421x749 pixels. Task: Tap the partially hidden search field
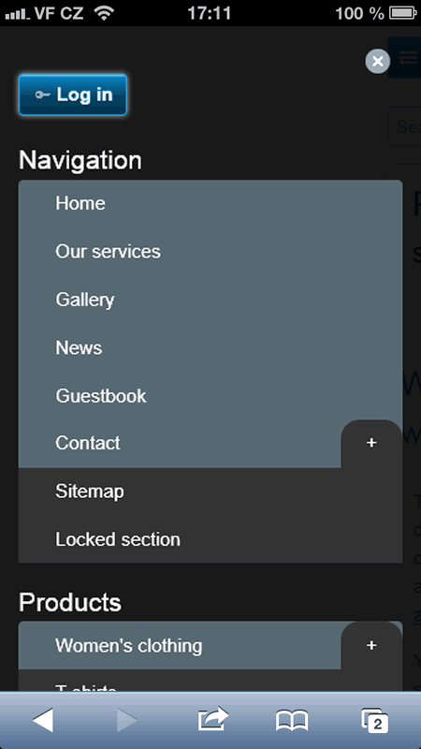click(405, 126)
